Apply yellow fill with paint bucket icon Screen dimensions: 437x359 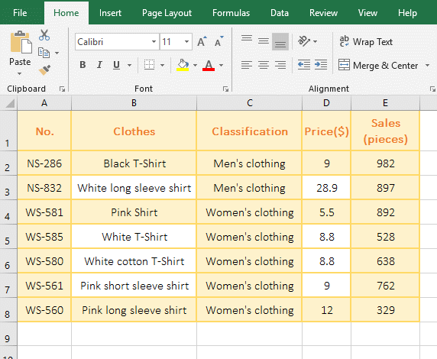click(x=183, y=65)
